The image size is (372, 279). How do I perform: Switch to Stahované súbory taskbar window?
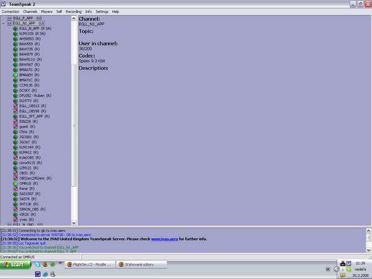click(x=141, y=265)
